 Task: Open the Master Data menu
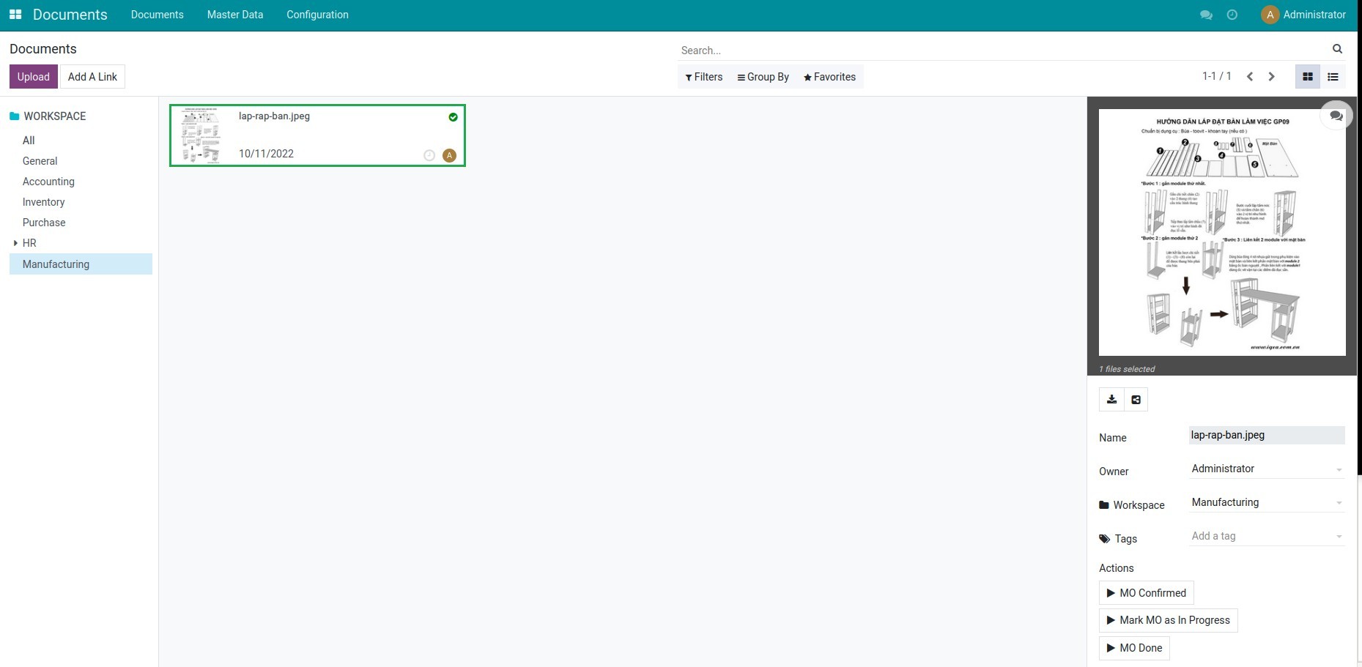pos(234,15)
